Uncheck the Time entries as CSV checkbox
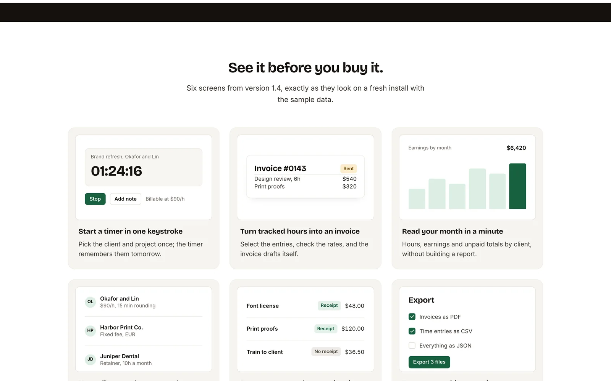 [x=412, y=331]
